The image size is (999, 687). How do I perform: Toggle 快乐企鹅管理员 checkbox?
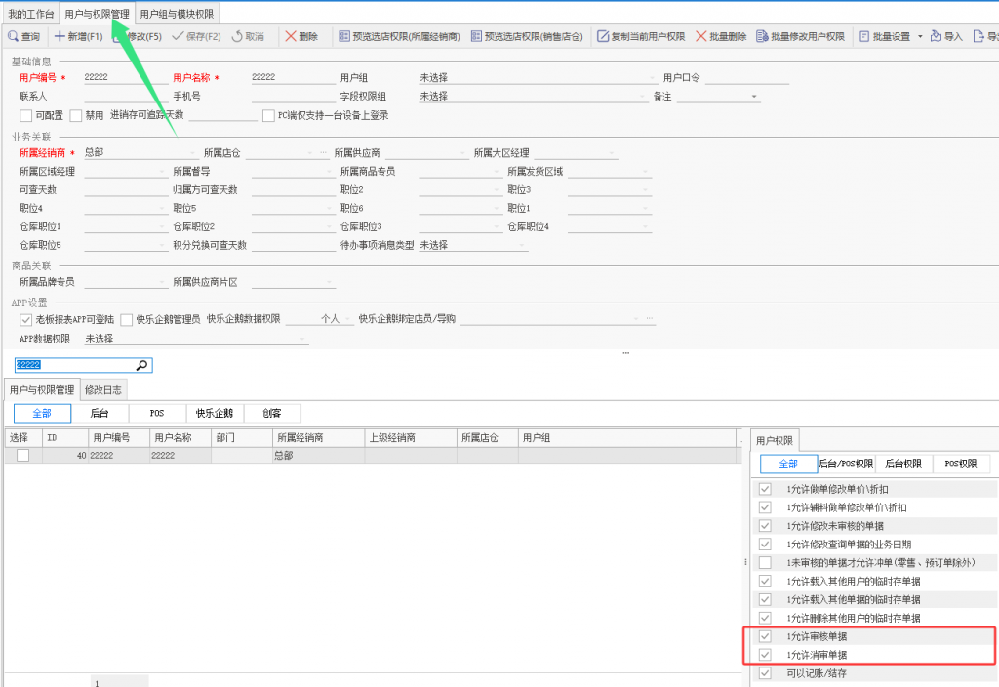coord(126,319)
